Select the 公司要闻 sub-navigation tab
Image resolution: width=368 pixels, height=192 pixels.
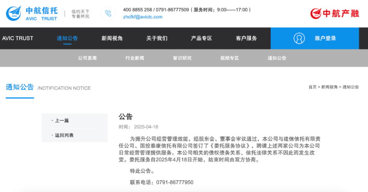(x=88, y=58)
